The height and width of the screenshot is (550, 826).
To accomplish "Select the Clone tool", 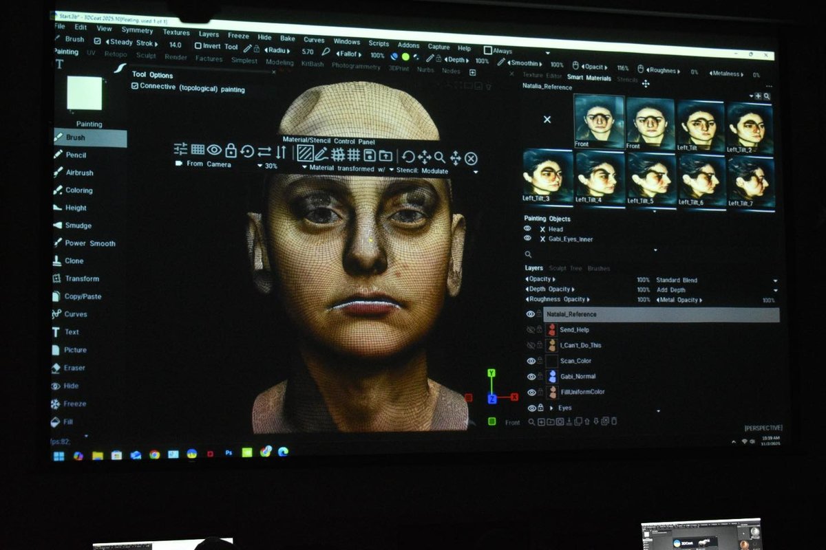I will pyautogui.click(x=74, y=261).
